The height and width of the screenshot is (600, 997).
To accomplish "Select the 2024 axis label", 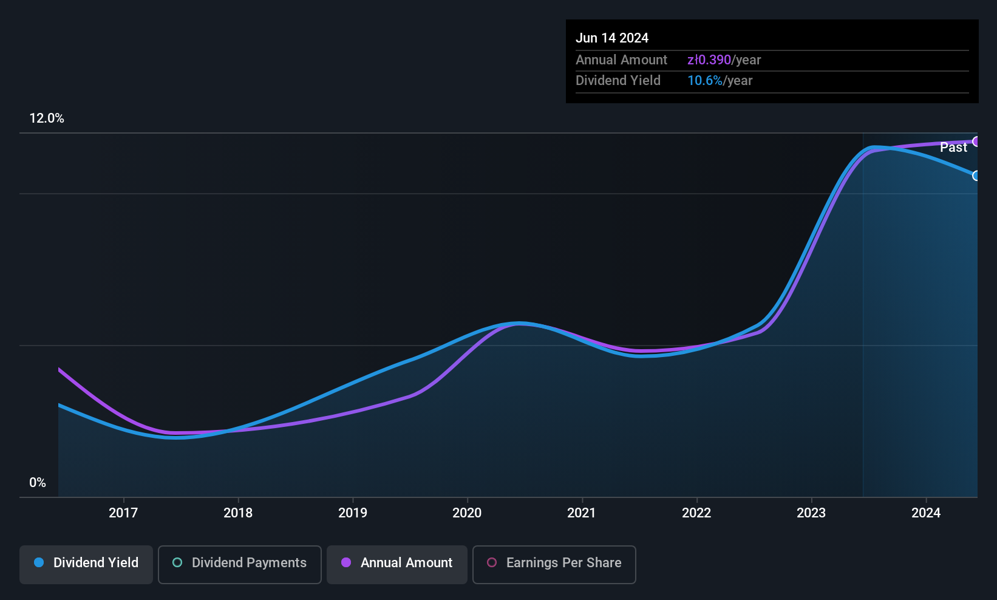I will (x=926, y=513).
